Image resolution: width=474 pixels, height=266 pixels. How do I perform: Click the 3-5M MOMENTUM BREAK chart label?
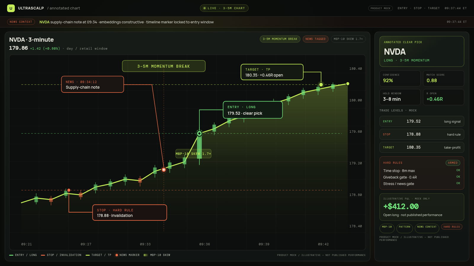pos(164,66)
